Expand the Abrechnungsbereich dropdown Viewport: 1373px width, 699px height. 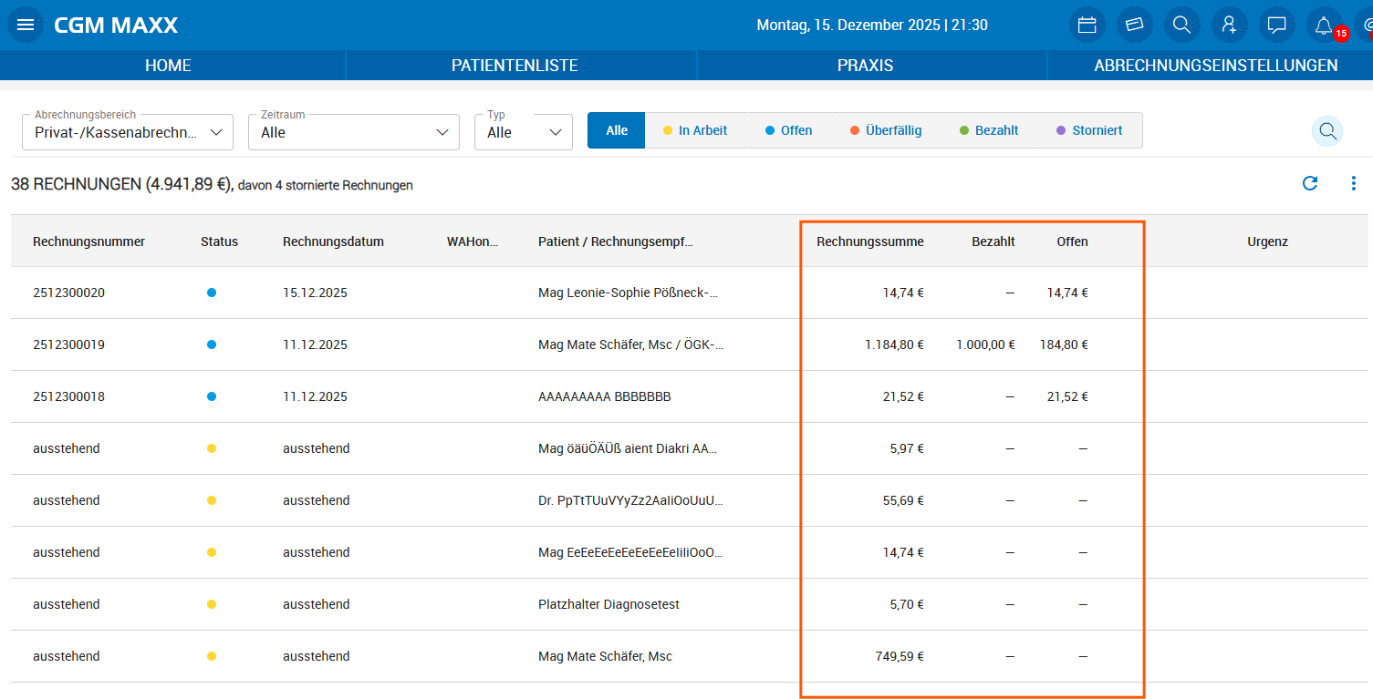coord(128,132)
